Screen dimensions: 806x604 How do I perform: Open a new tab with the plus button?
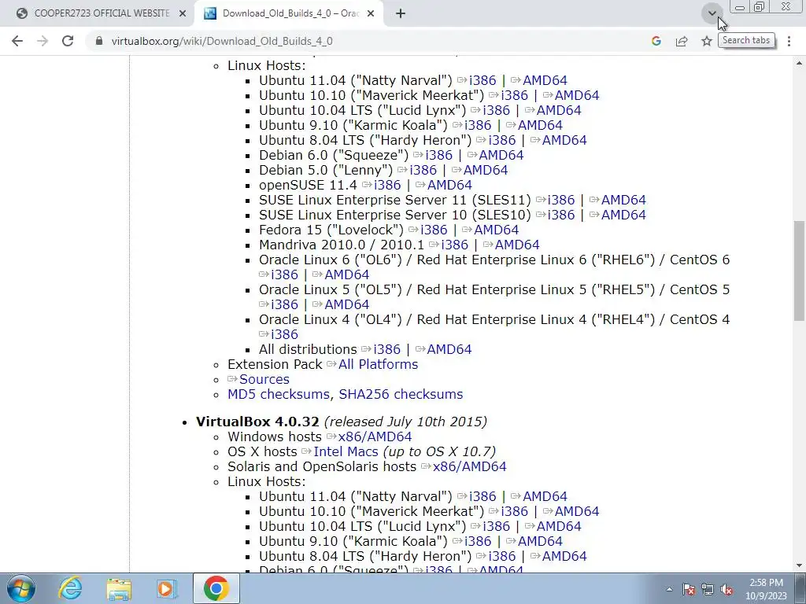401,14
